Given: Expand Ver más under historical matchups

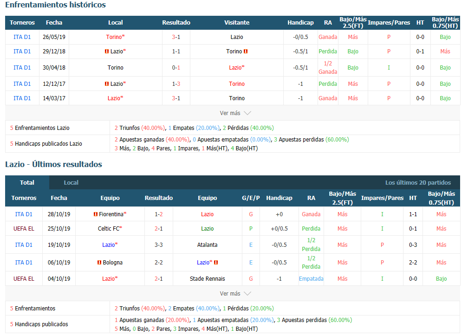Looking at the screenshot, I should coord(235,113).
